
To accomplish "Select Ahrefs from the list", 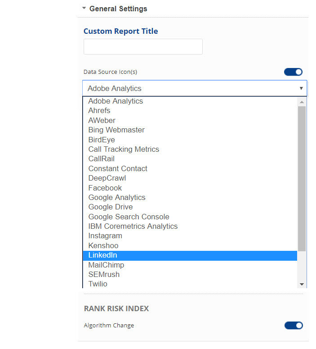I will click(x=99, y=111).
